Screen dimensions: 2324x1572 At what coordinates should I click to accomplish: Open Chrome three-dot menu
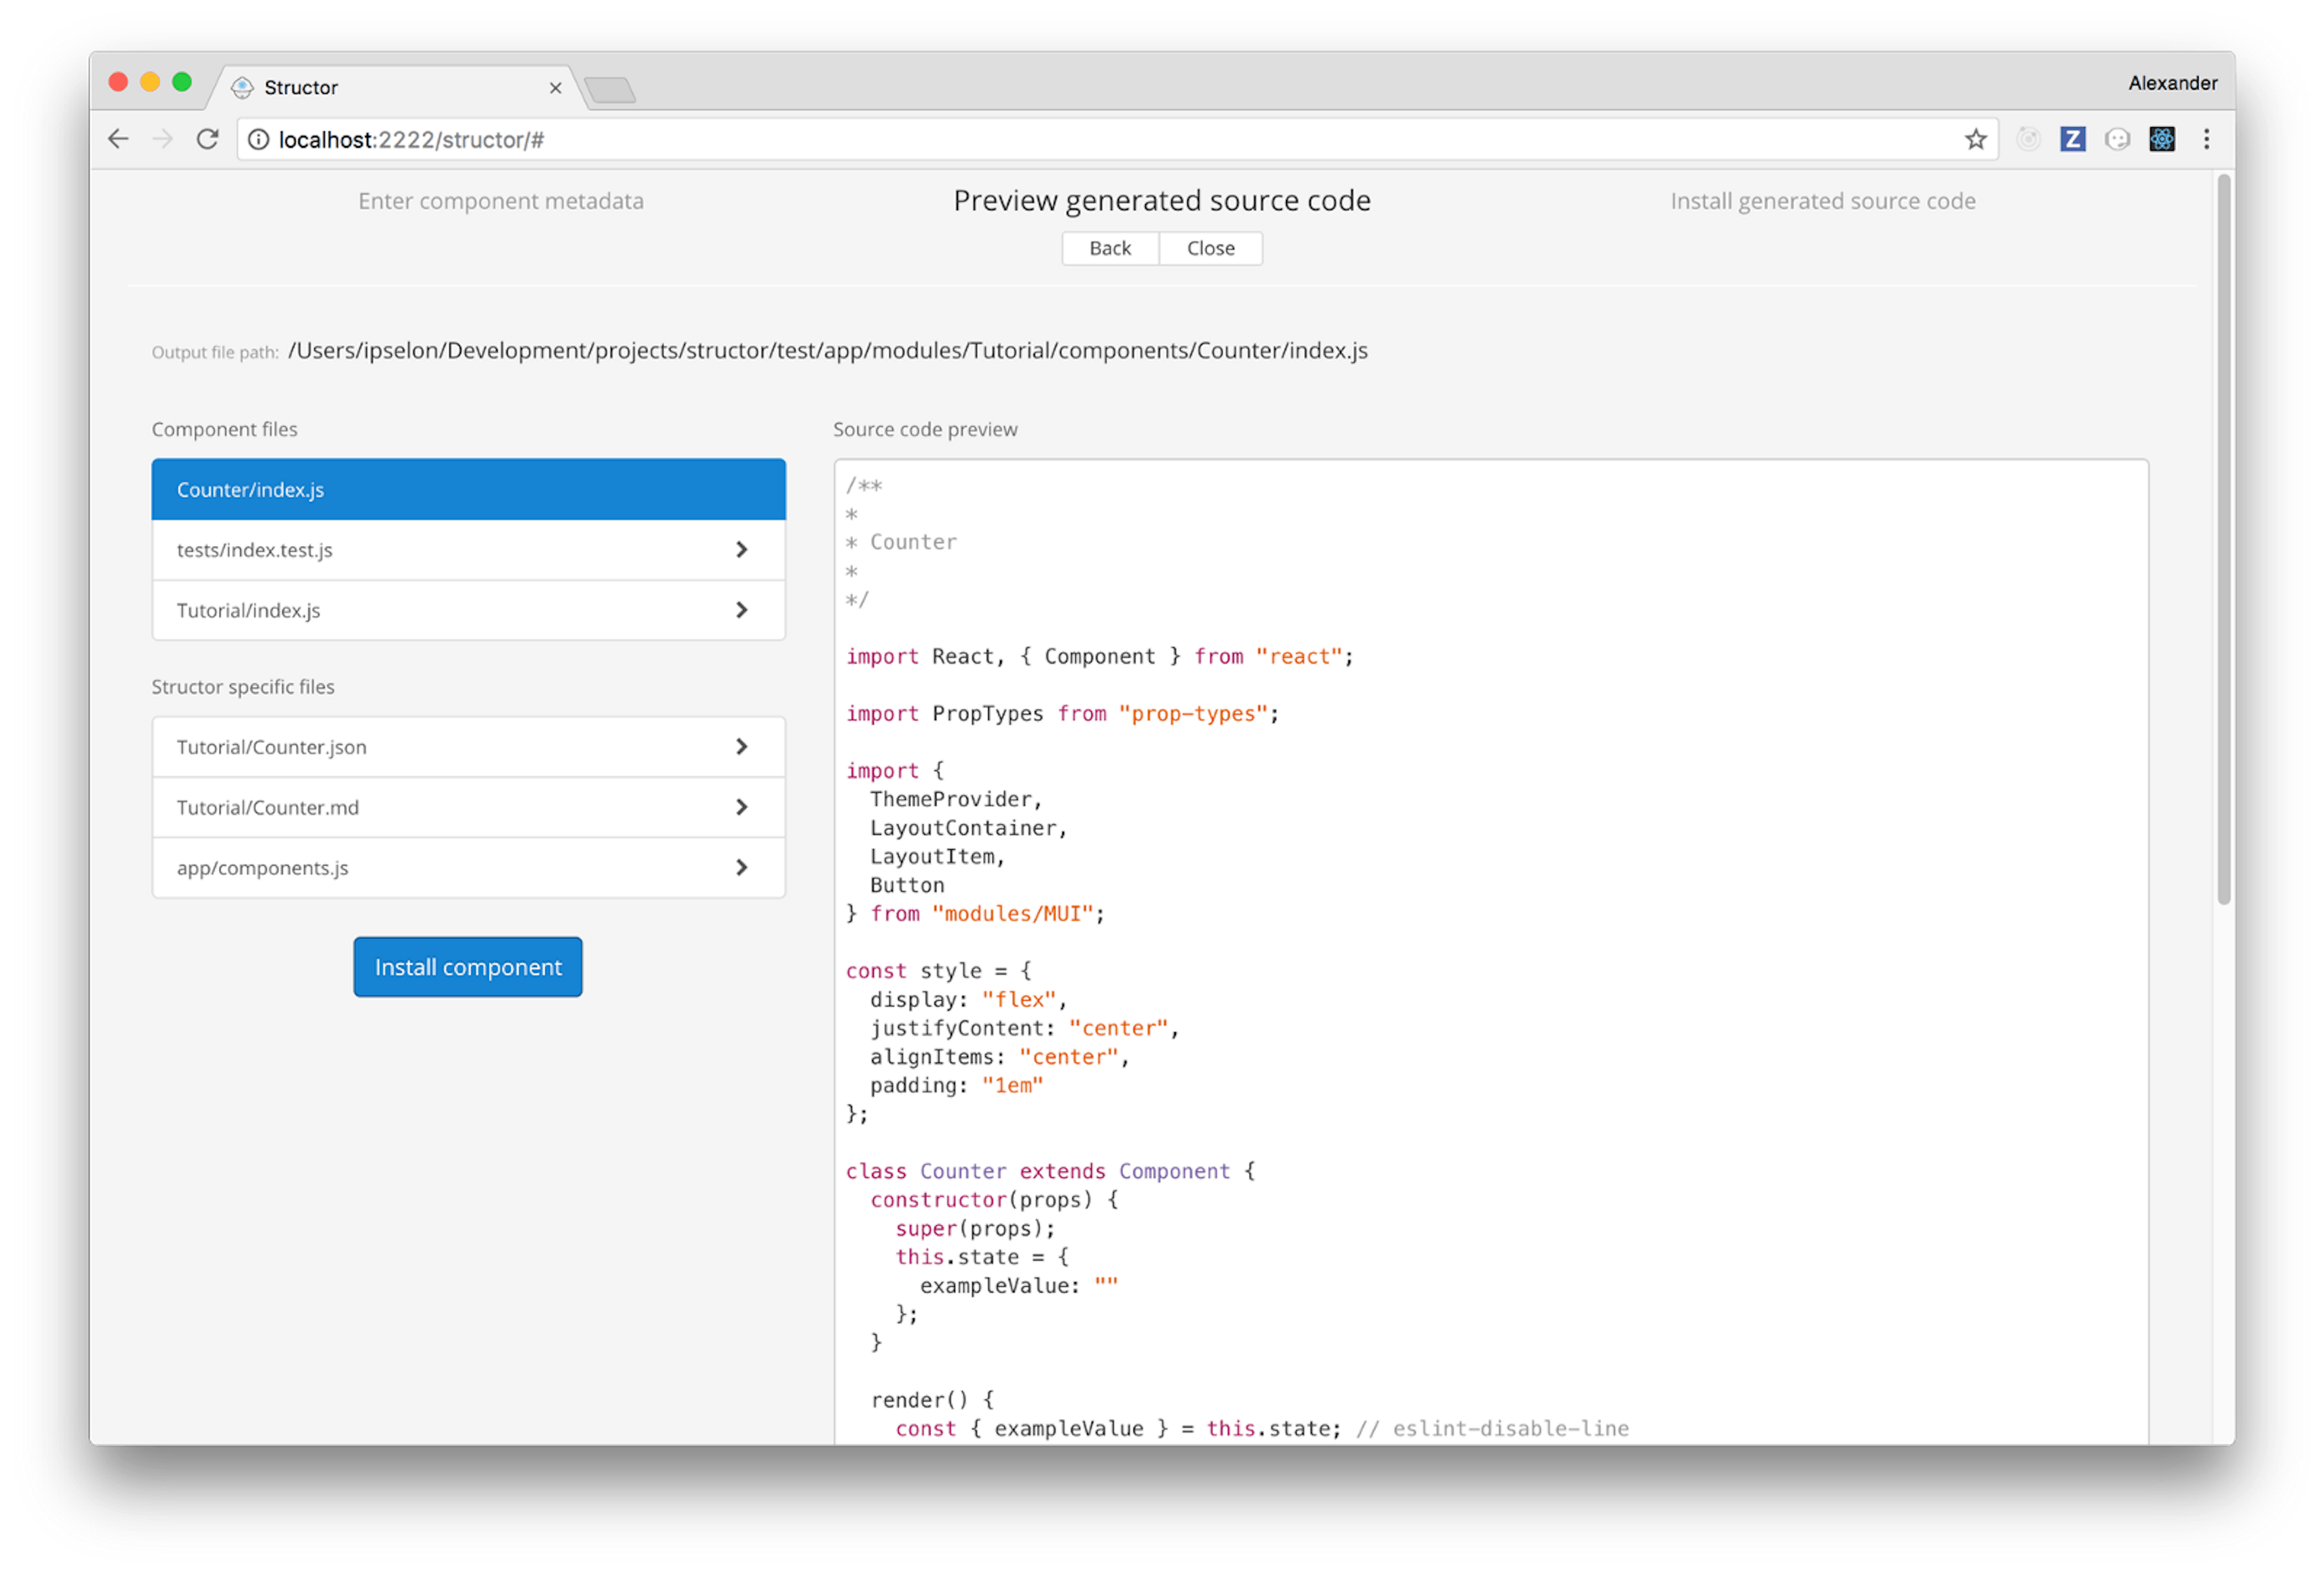pyautogui.click(x=2206, y=139)
